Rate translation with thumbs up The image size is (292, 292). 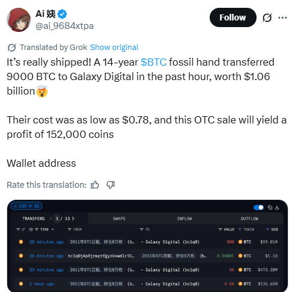coord(95,185)
